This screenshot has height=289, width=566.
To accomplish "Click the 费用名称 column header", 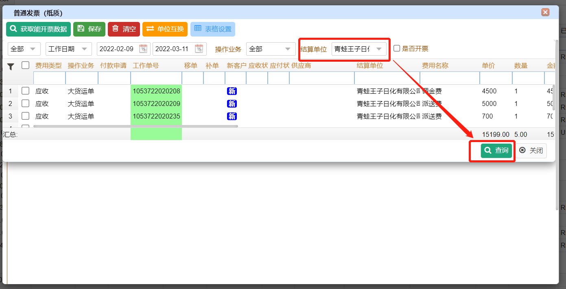I will [x=435, y=65].
